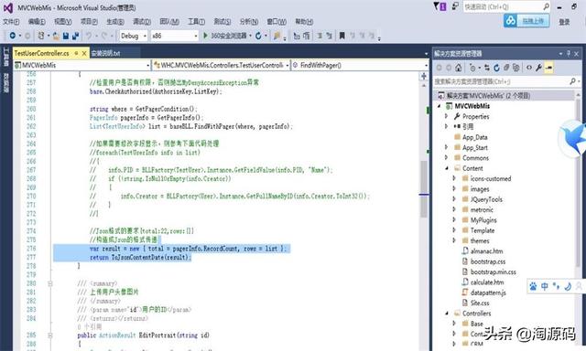
Task: Click the Quick Launch search box
Action: click(506, 6)
